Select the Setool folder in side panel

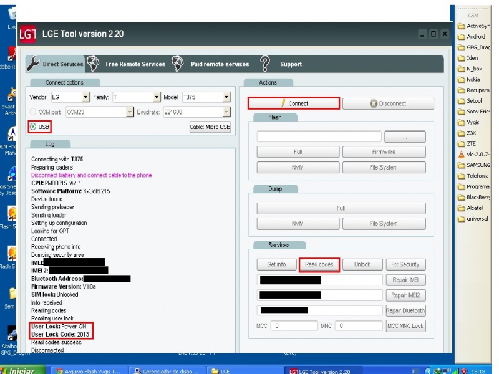[x=470, y=101]
